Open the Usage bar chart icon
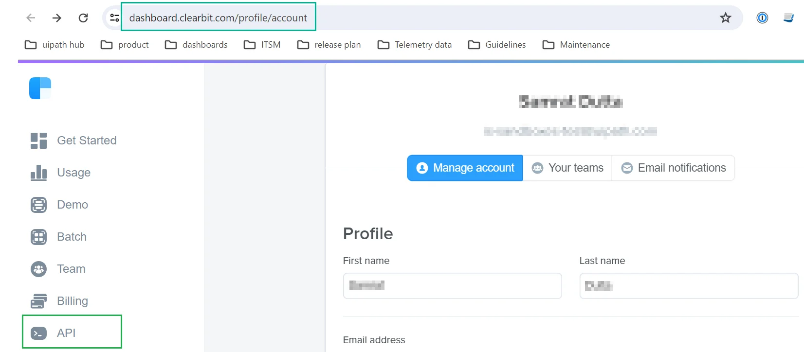The width and height of the screenshot is (804, 352). click(38, 173)
